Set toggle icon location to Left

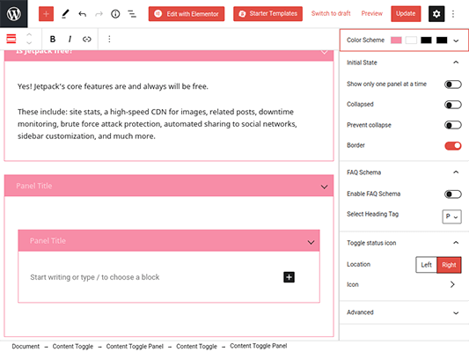(x=426, y=265)
